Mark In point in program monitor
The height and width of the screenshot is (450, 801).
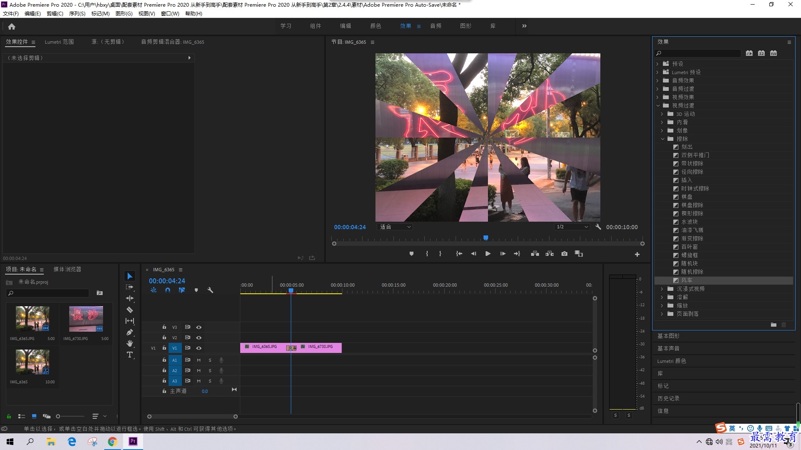point(427,254)
